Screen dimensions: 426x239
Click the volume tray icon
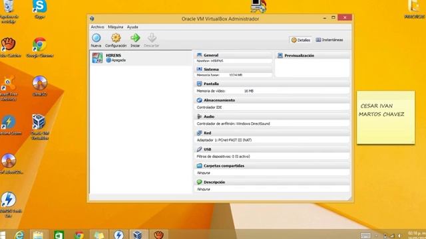click(x=399, y=236)
